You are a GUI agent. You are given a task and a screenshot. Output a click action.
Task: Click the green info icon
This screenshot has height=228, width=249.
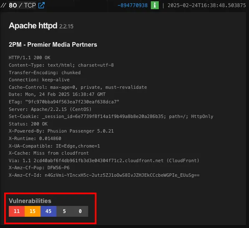155,5
